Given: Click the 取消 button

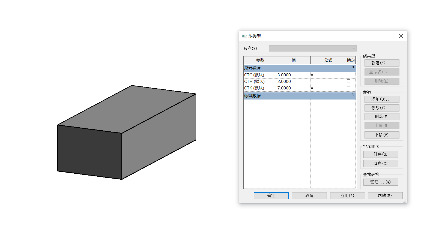Looking at the screenshot, I should pos(309,196).
